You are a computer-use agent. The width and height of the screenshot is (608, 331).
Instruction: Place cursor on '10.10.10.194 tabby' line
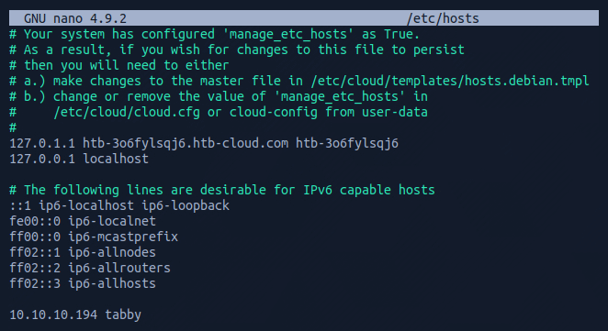(x=75, y=314)
